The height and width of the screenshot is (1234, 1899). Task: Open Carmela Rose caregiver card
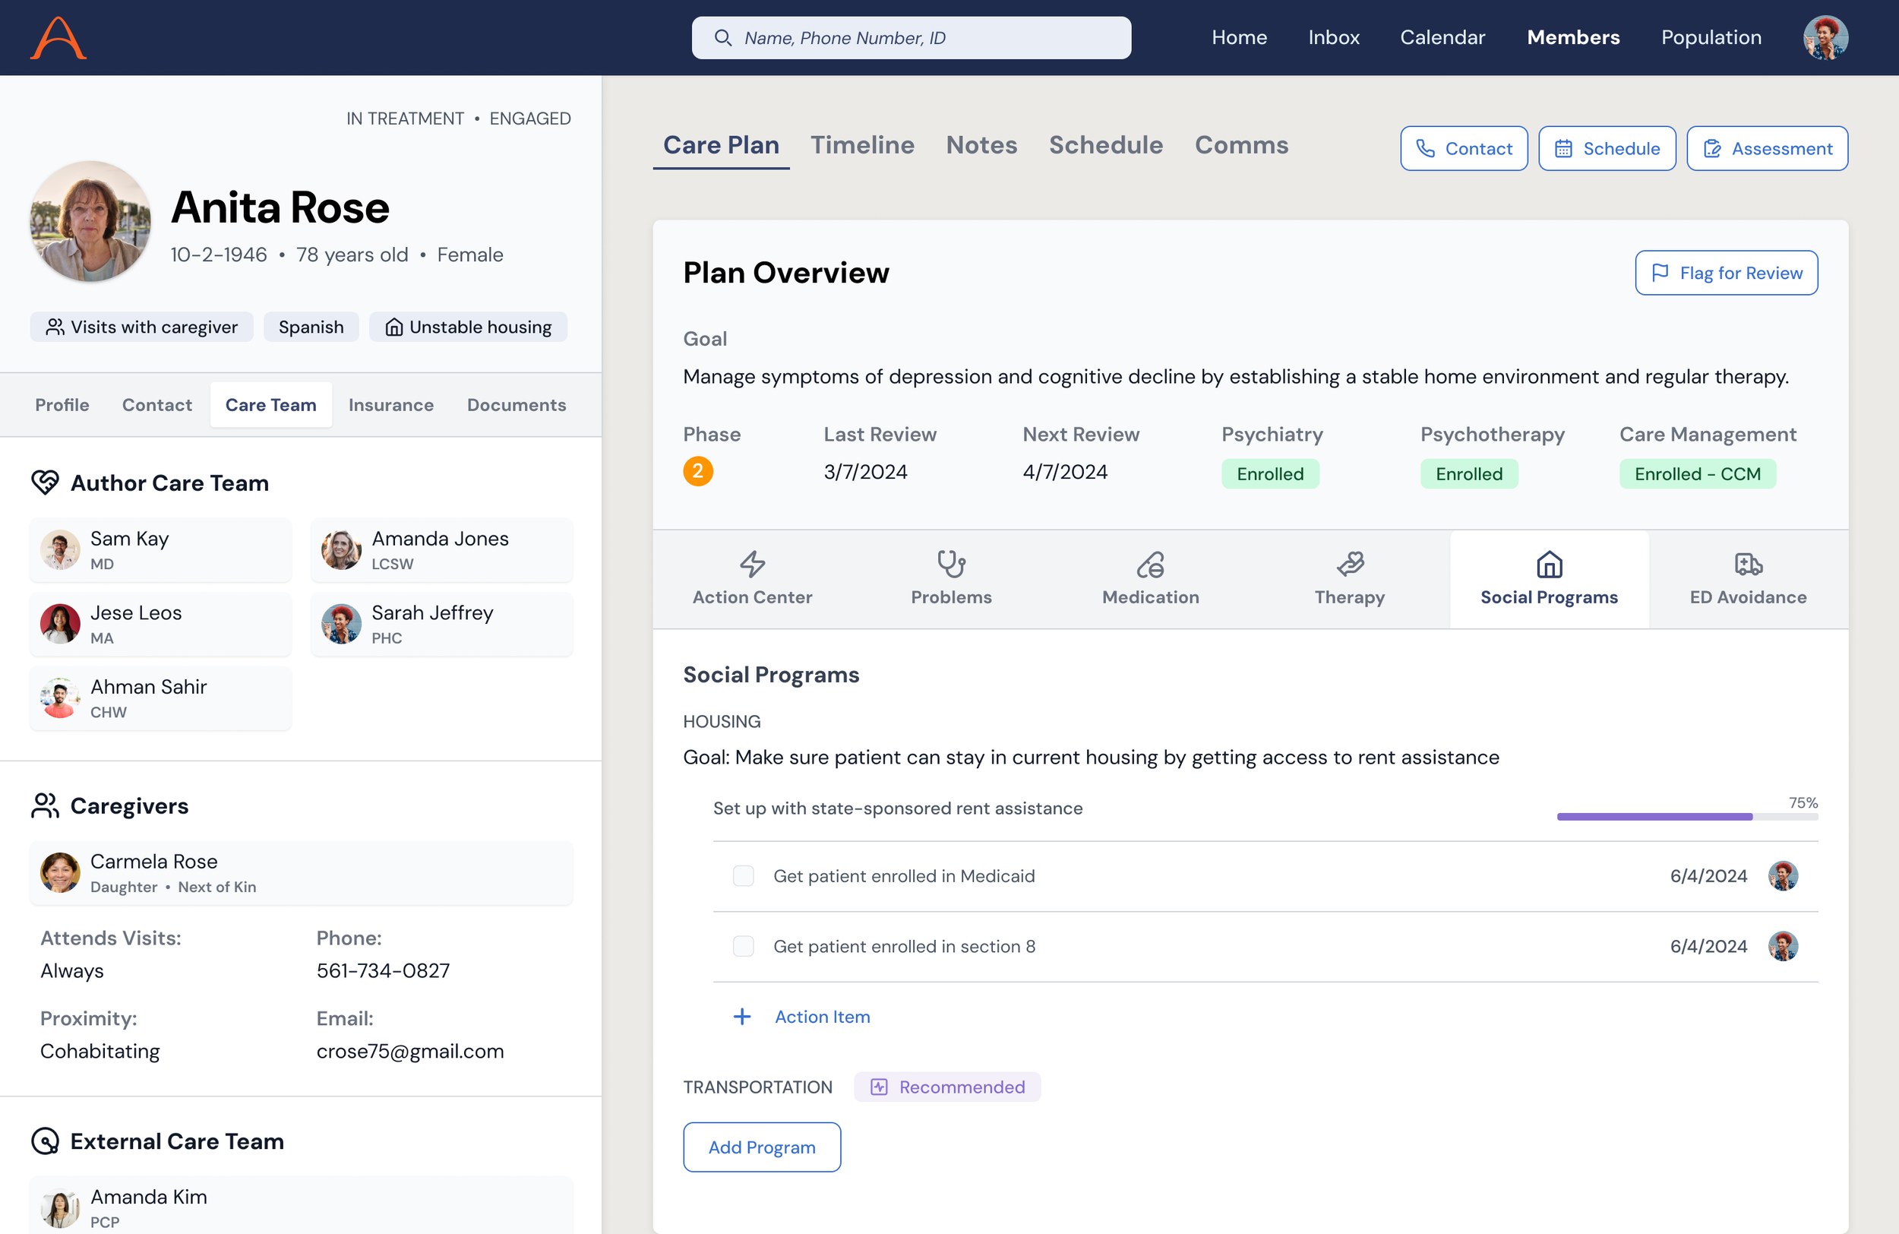coord(301,872)
